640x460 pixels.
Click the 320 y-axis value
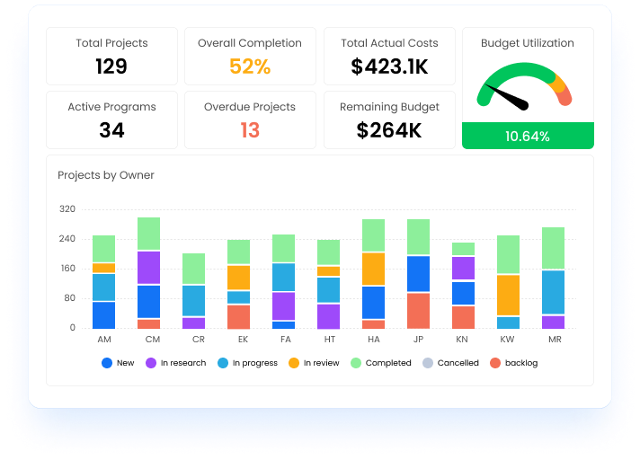point(67,209)
